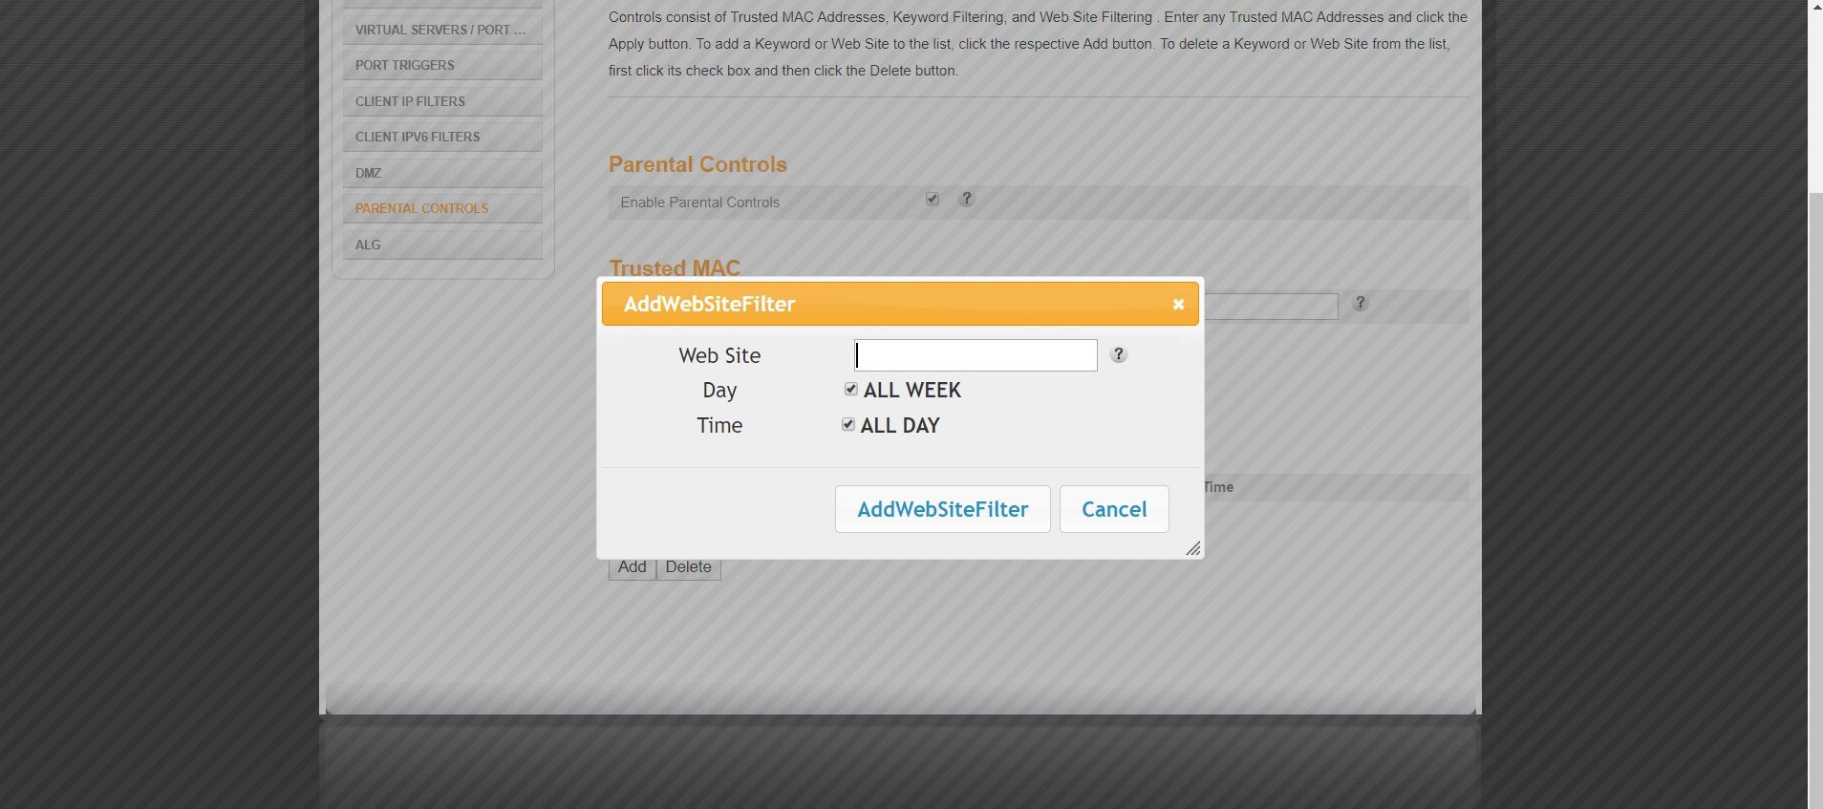Click the AddWebSiteFilter dialog title bar
The image size is (1823, 809).
coord(900,304)
